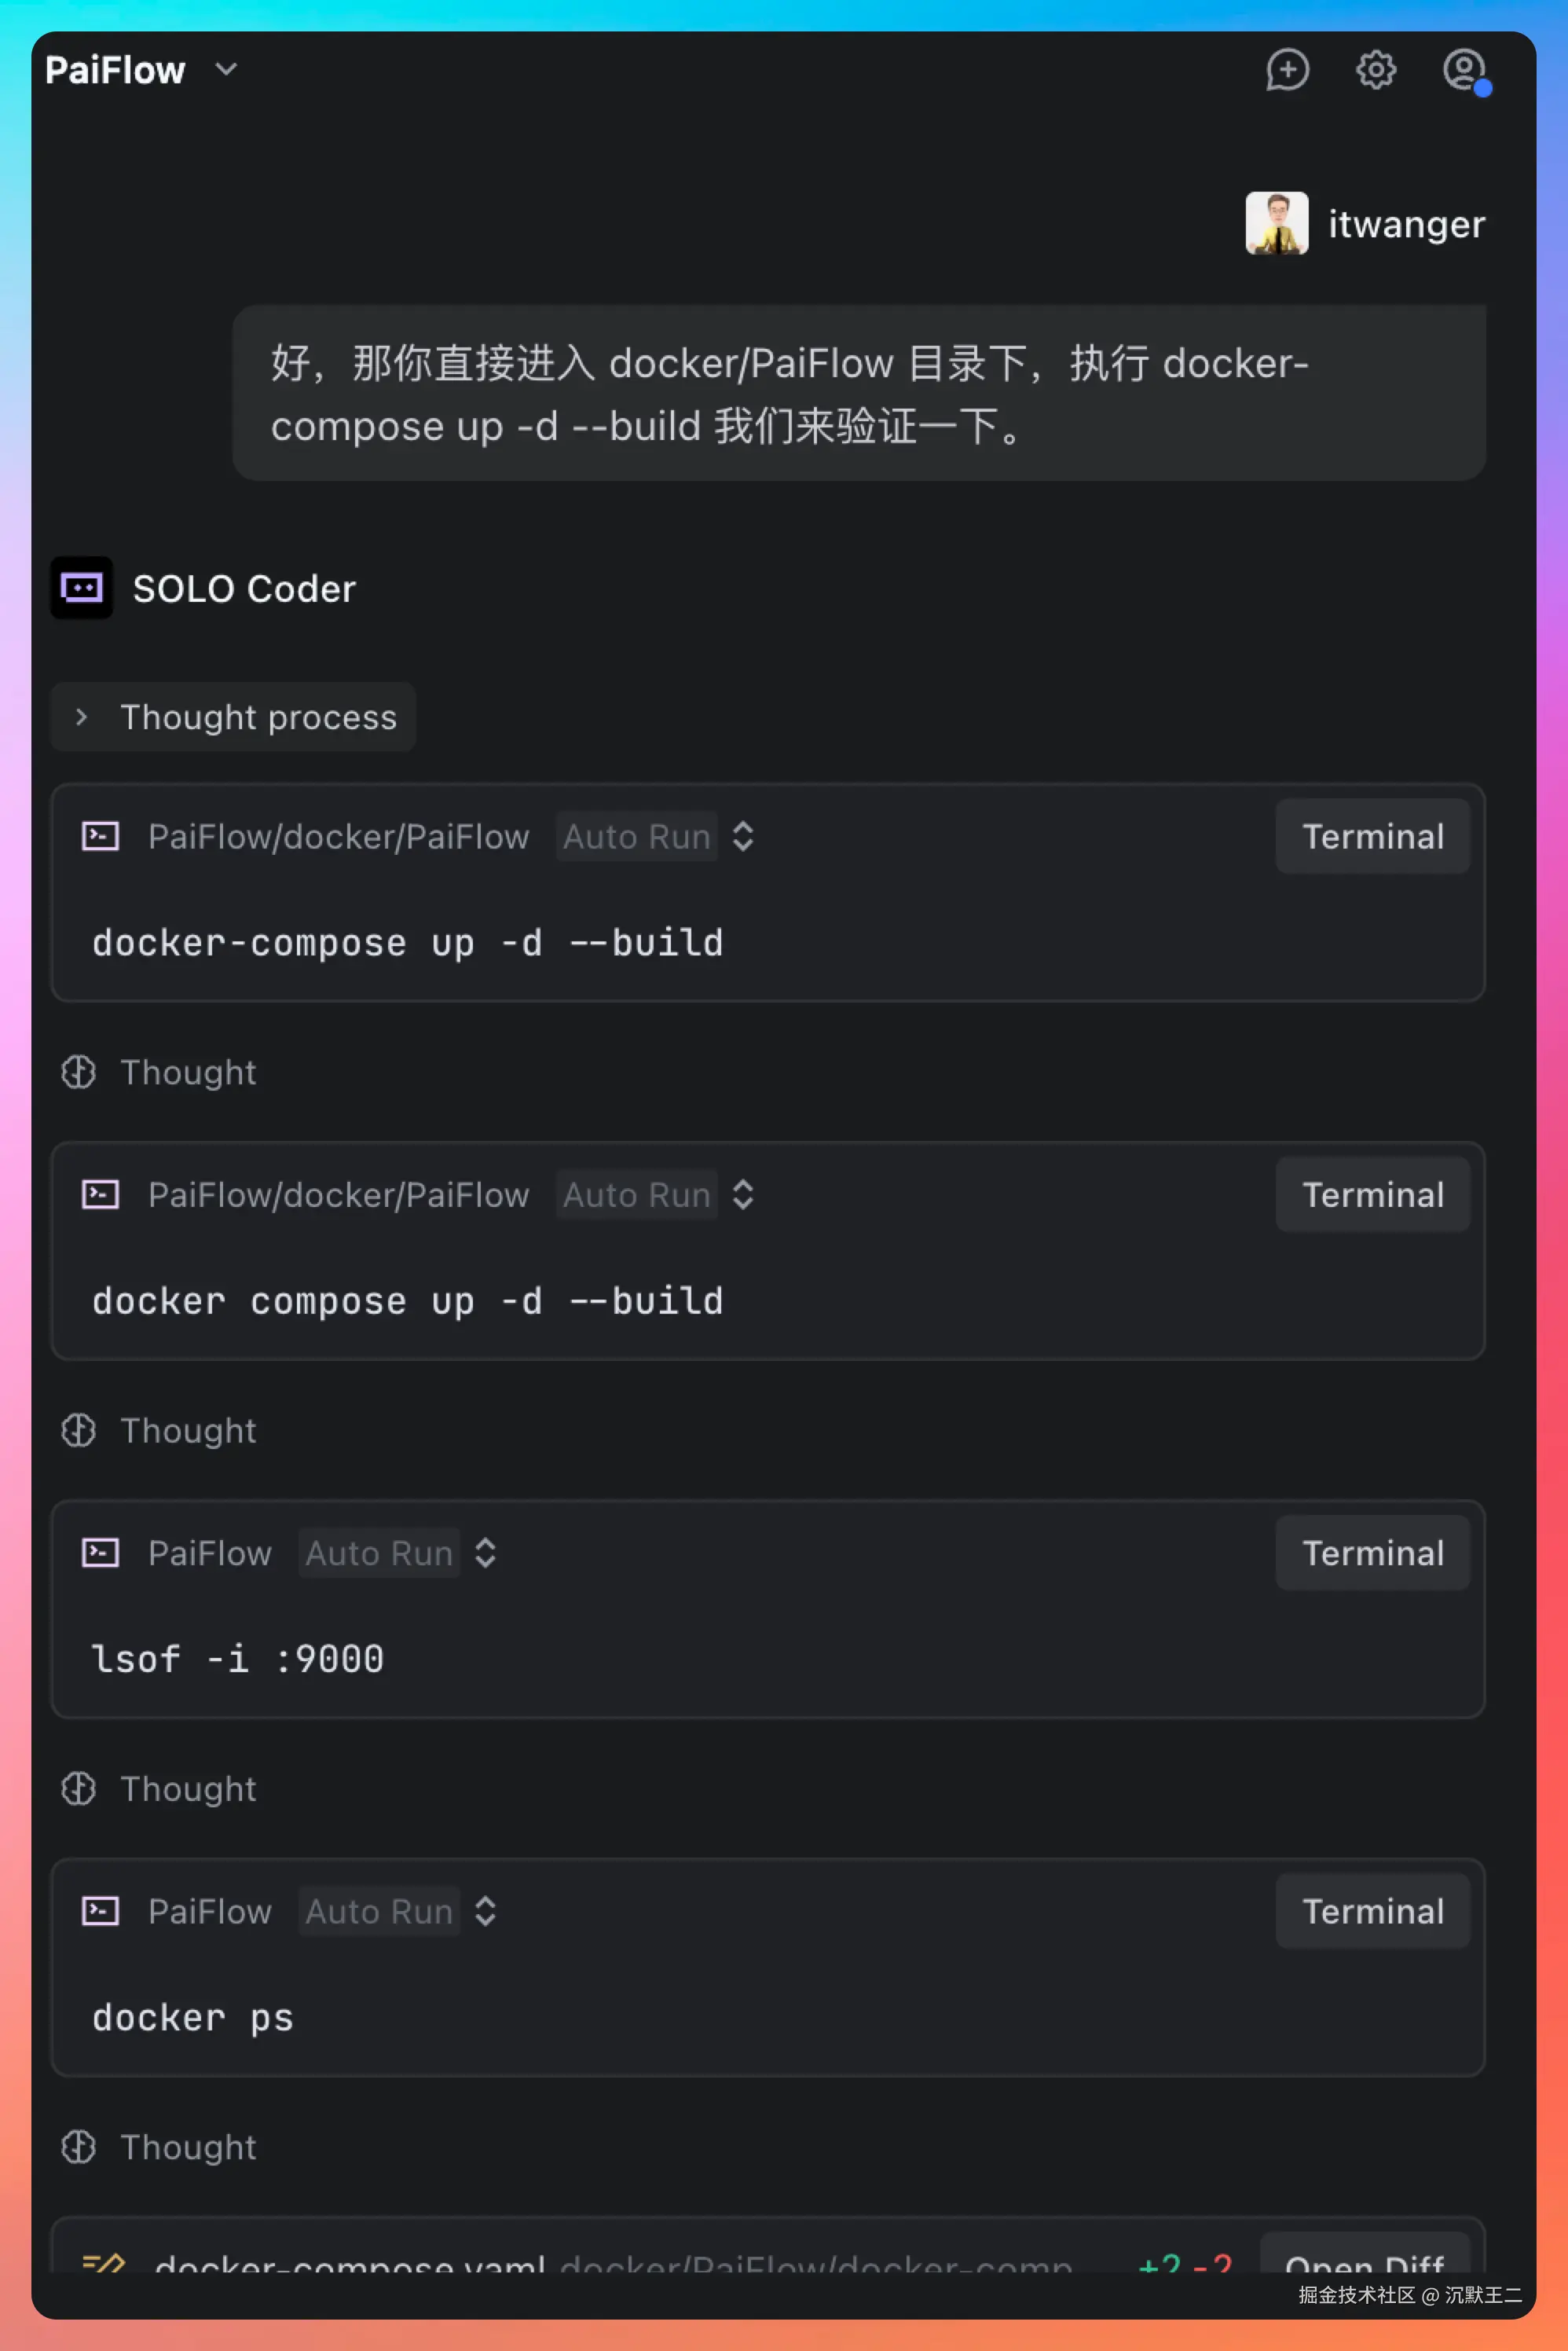This screenshot has width=1568, height=2351.
Task: Click the terminal icon on the lsof command card
Action: click(100, 1552)
